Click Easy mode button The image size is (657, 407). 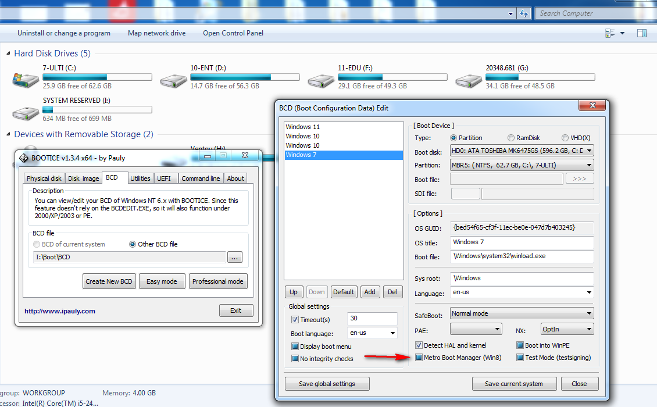click(x=162, y=281)
